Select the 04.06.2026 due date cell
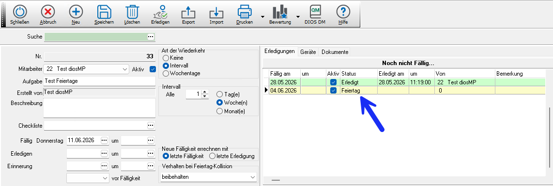 (285, 91)
